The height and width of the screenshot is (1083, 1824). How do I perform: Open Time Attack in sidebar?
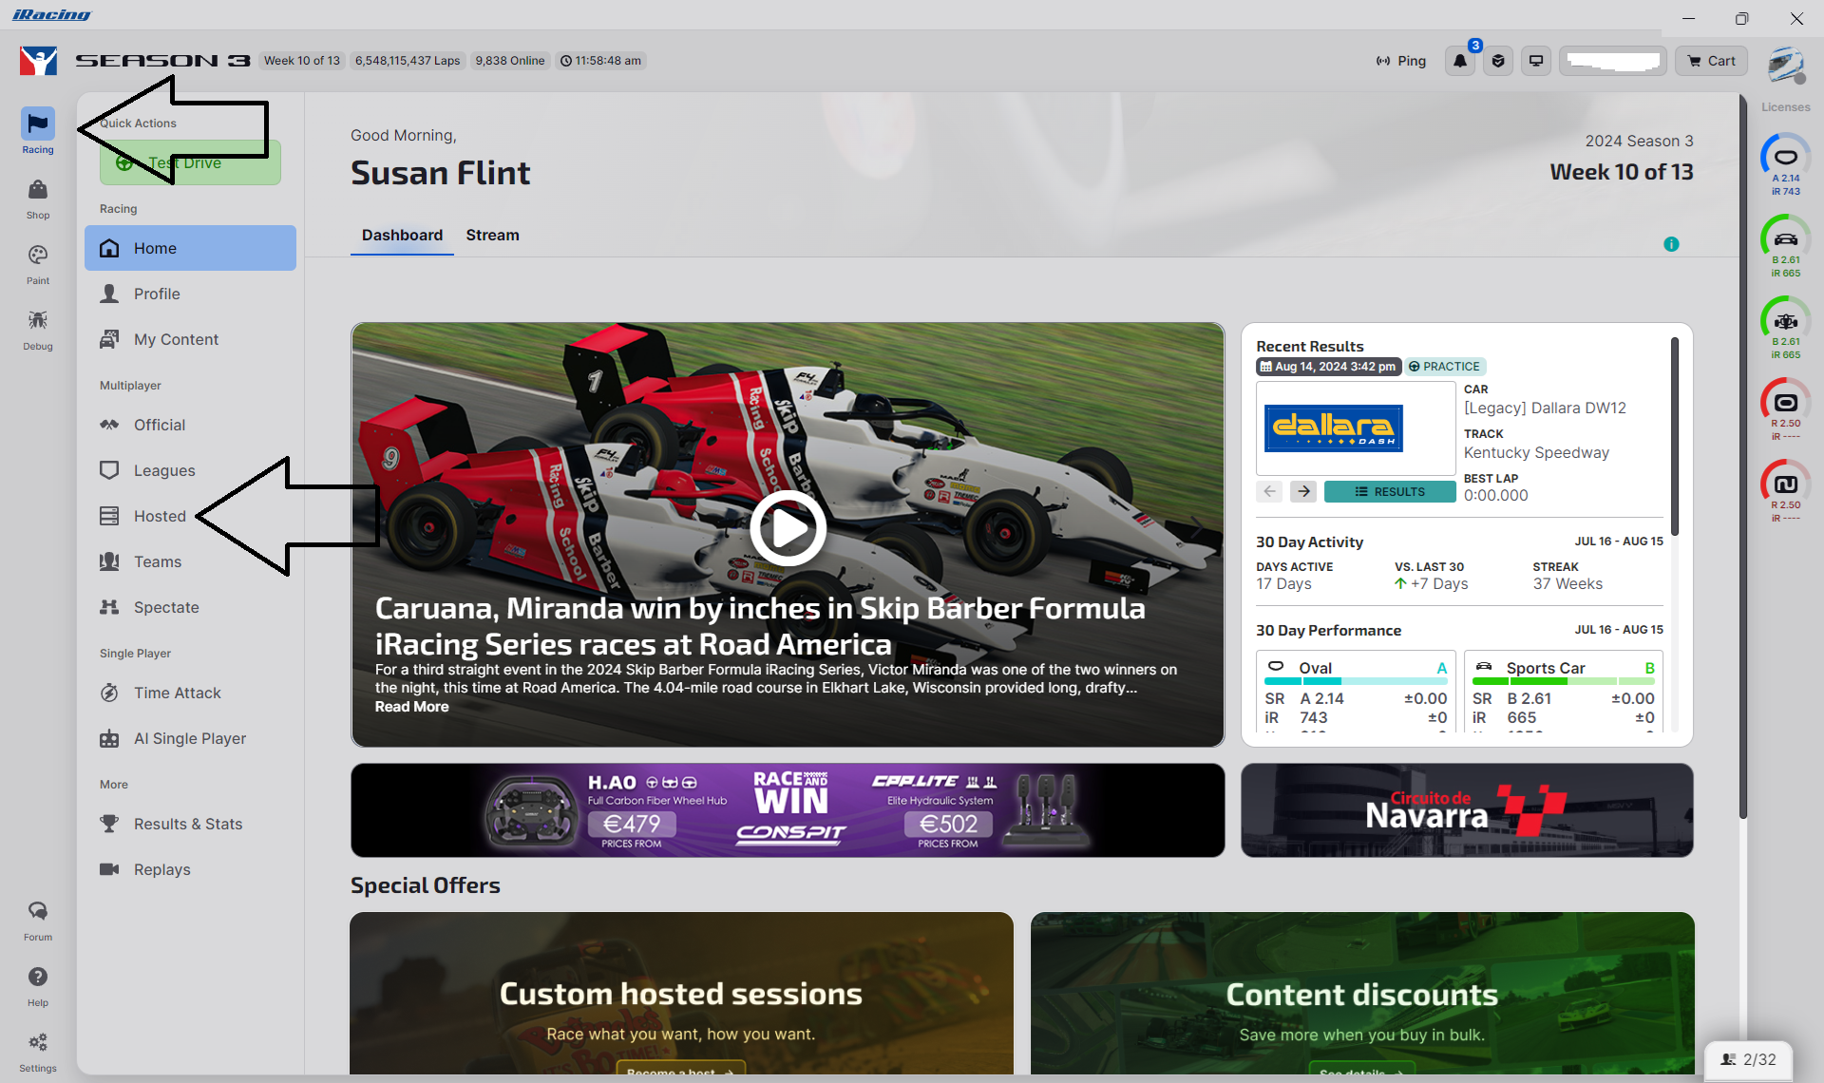[x=177, y=693]
